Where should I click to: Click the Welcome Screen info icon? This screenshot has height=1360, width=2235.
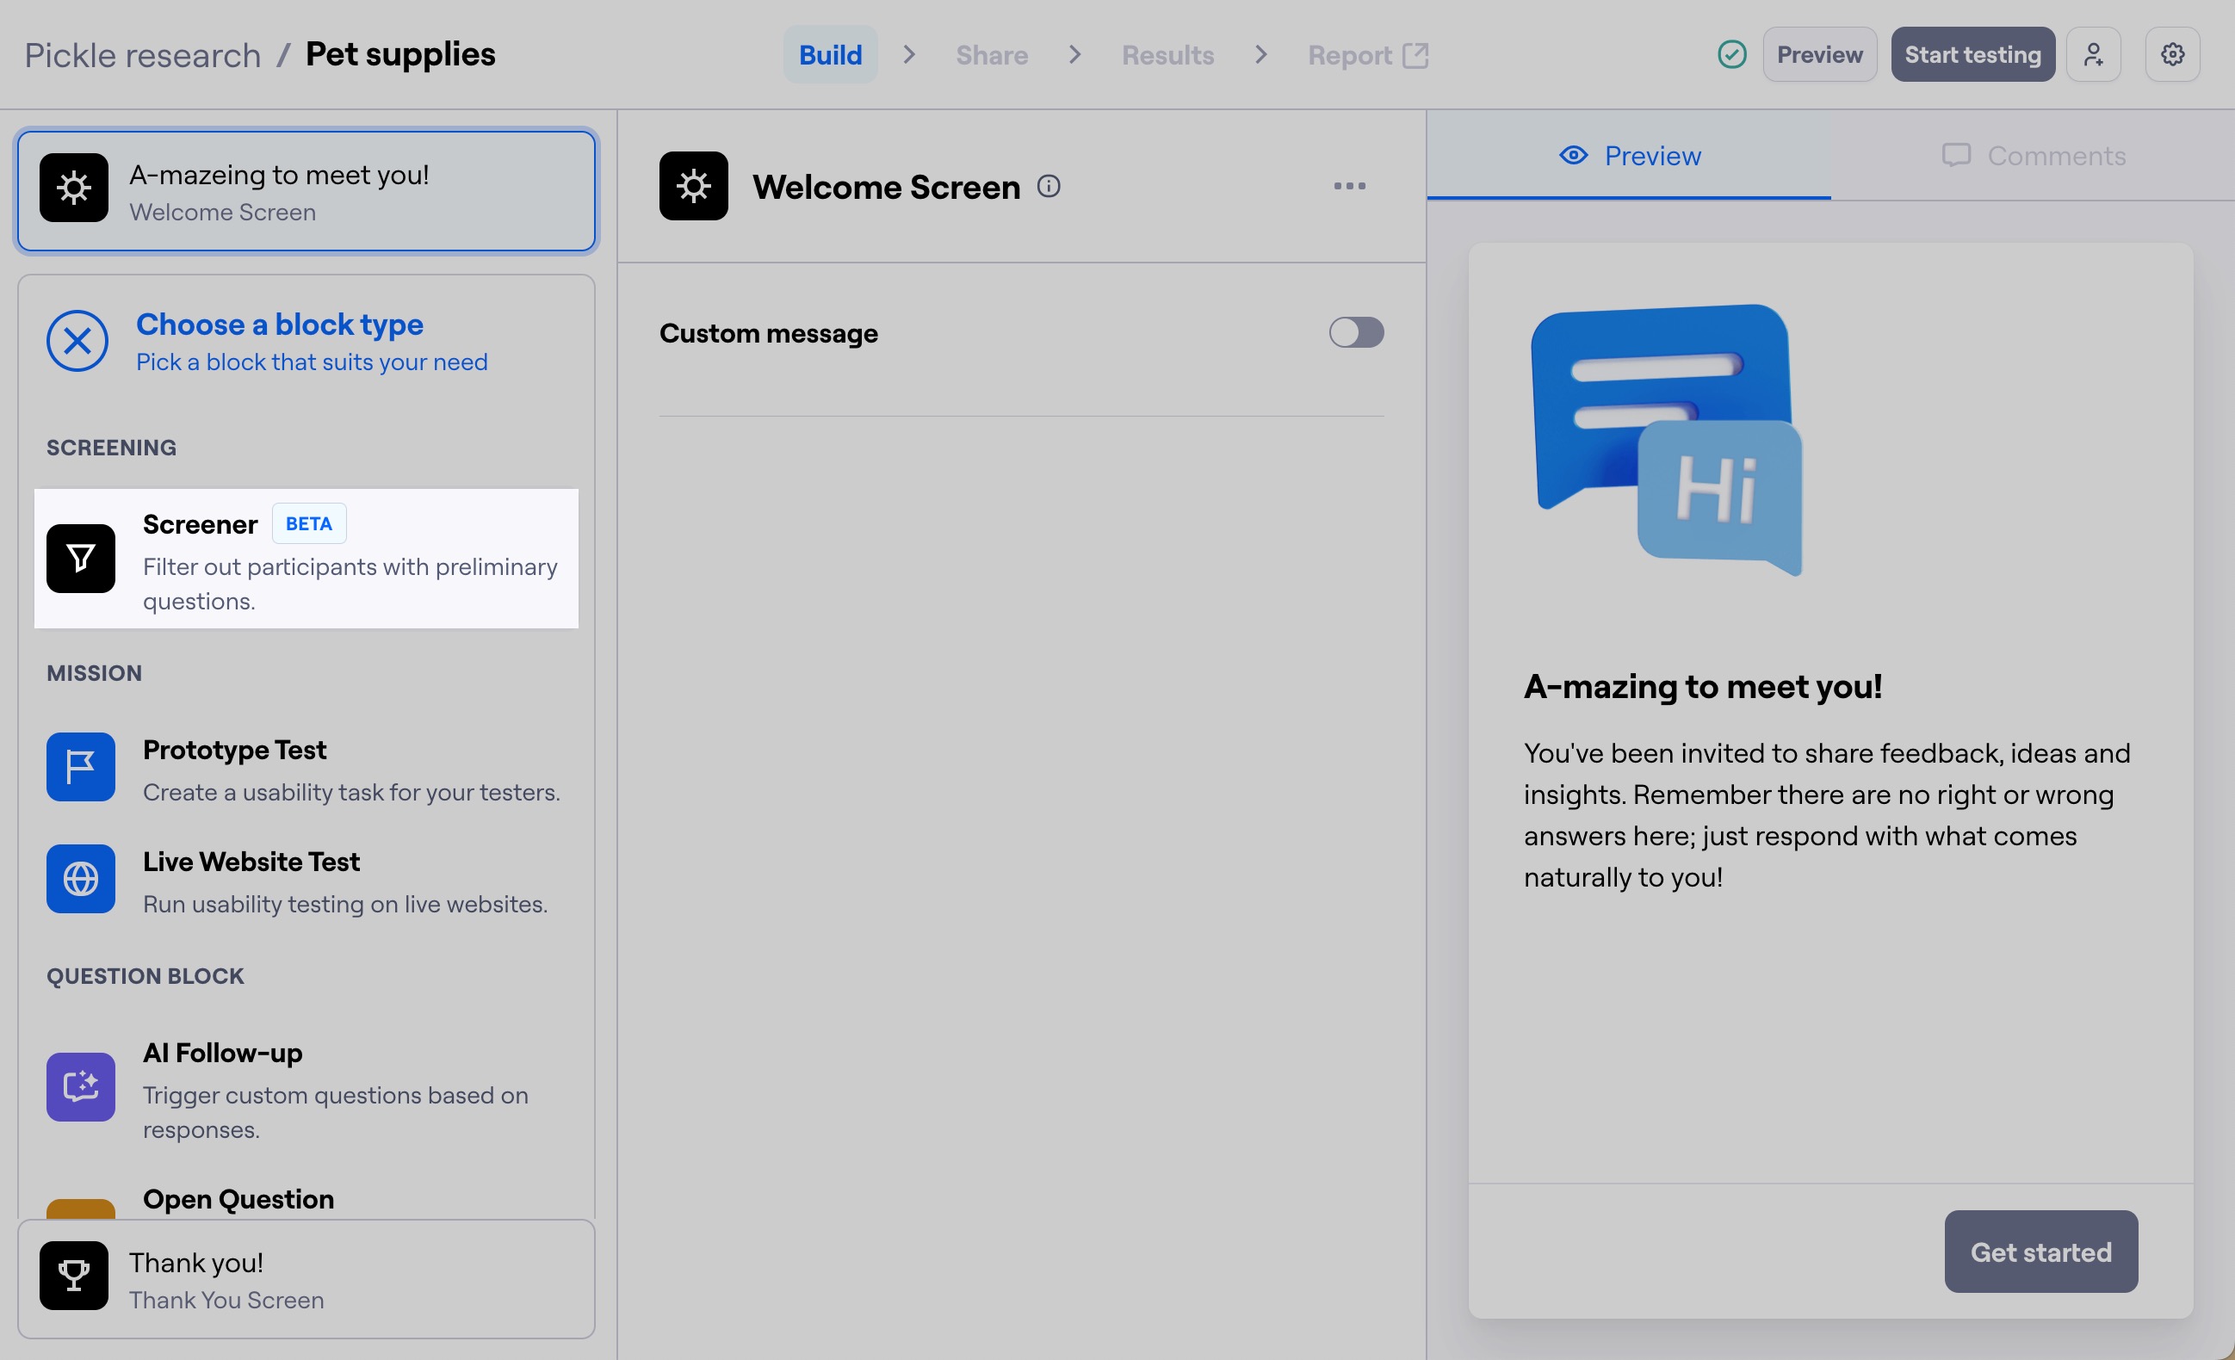point(1049,187)
